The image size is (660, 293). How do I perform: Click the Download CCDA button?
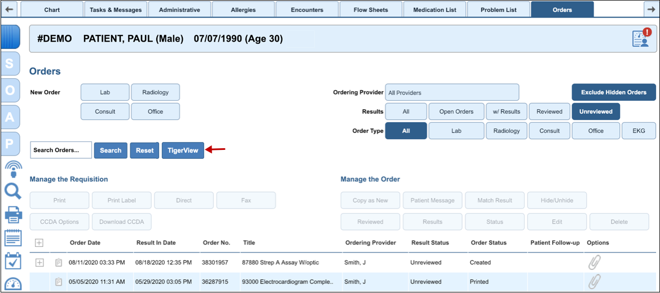[x=122, y=221]
